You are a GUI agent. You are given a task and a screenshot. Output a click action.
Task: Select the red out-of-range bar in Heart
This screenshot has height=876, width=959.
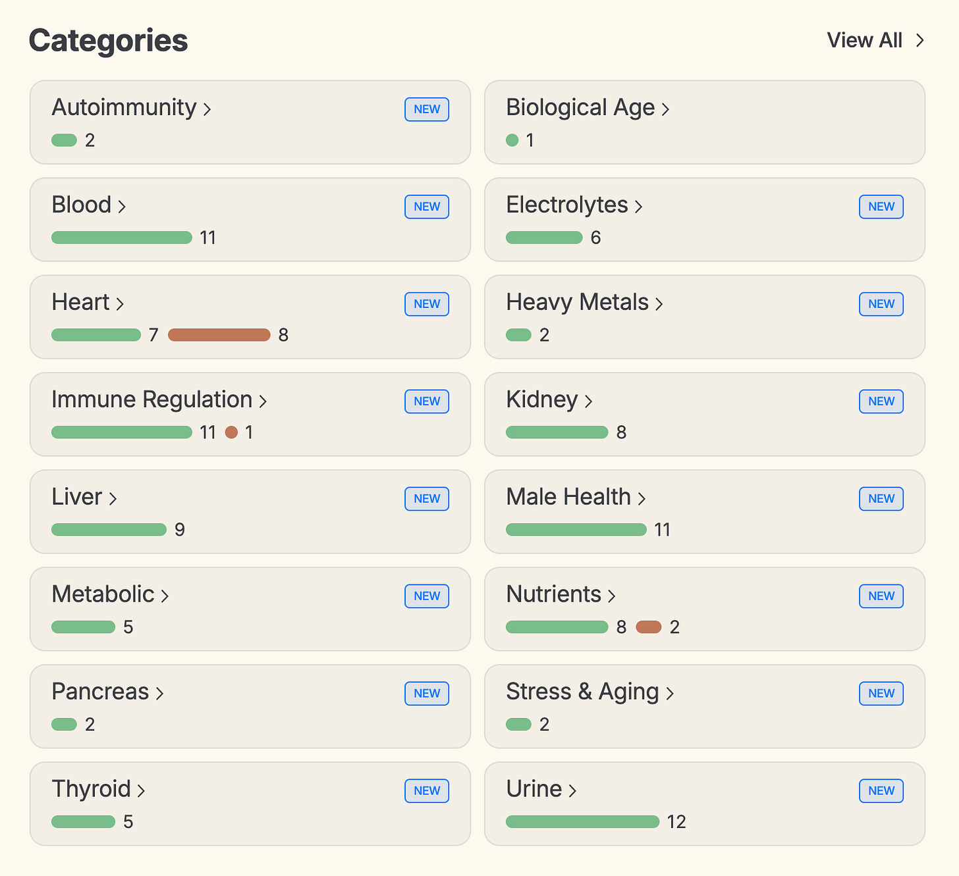219,335
